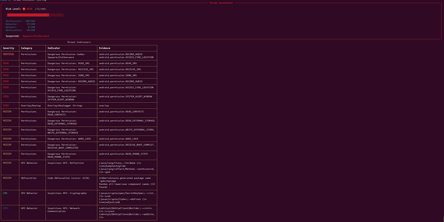Click "API Behavior" category in Network Communication row

[29, 208]
